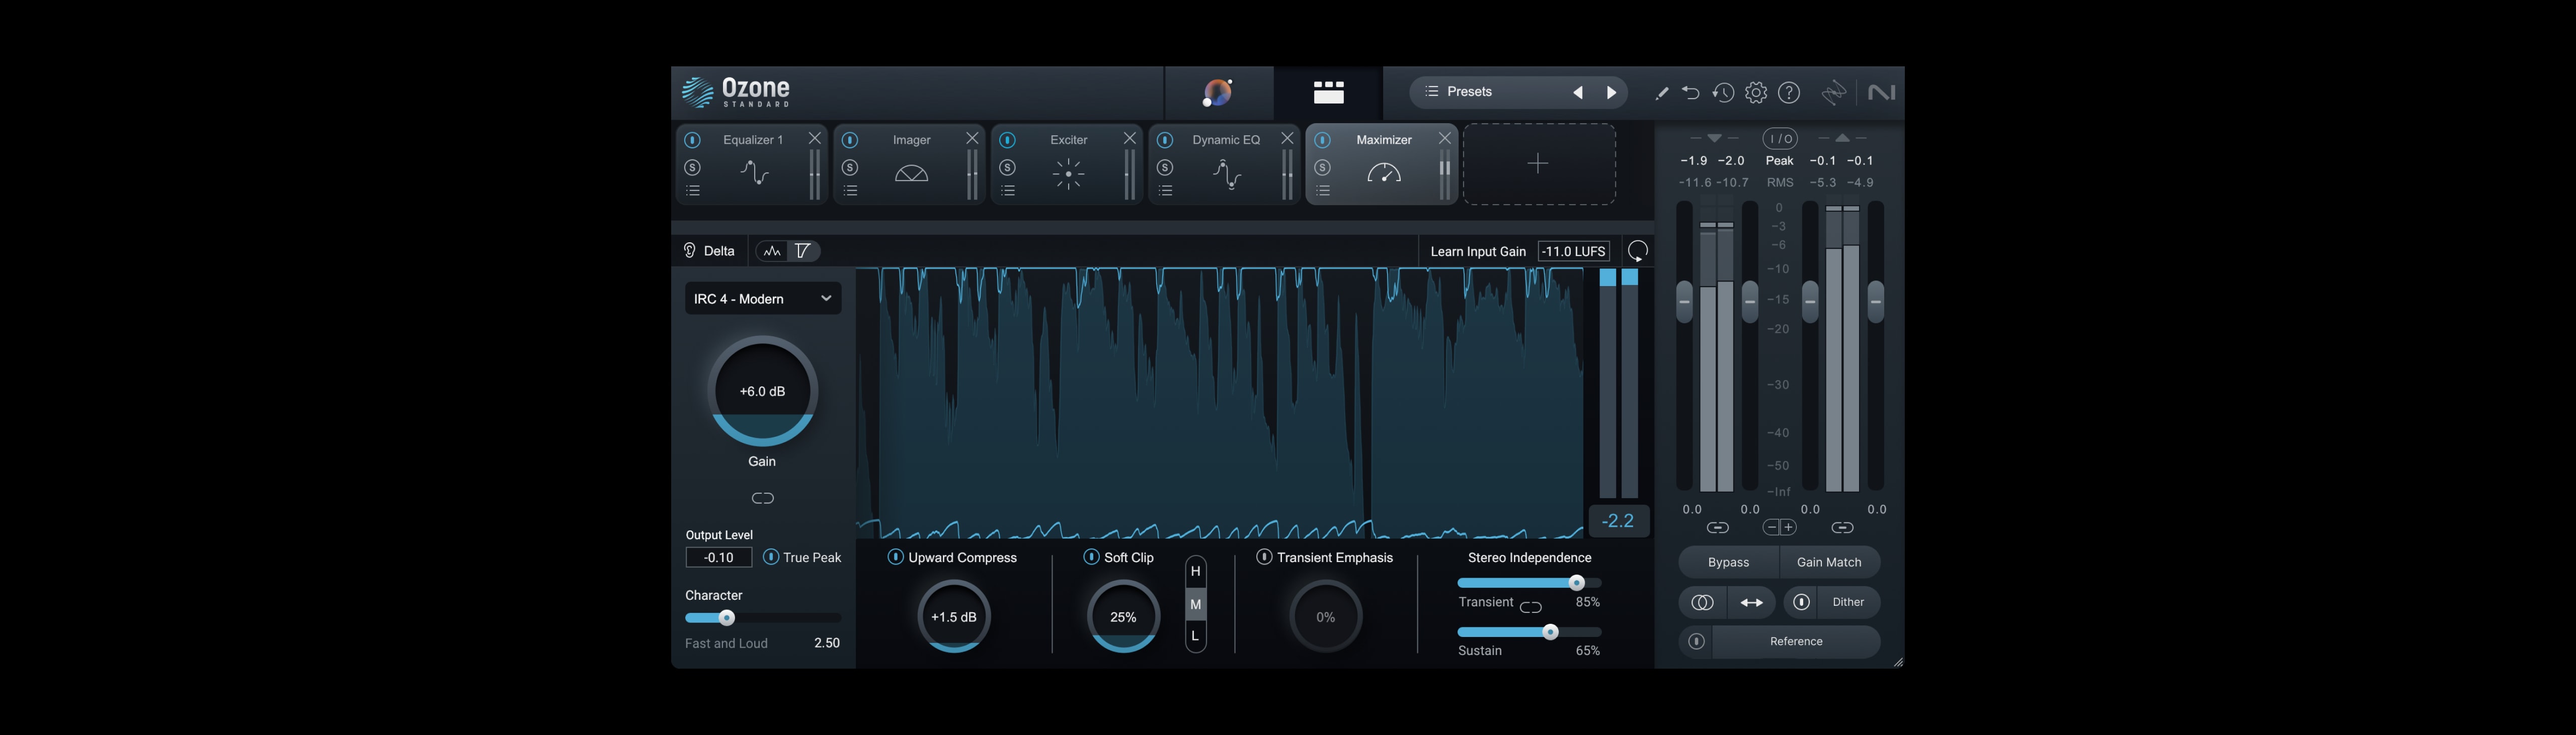Screen dimensions: 2576x735
Task: Click the Native Instruments logo
Action: point(1881,93)
